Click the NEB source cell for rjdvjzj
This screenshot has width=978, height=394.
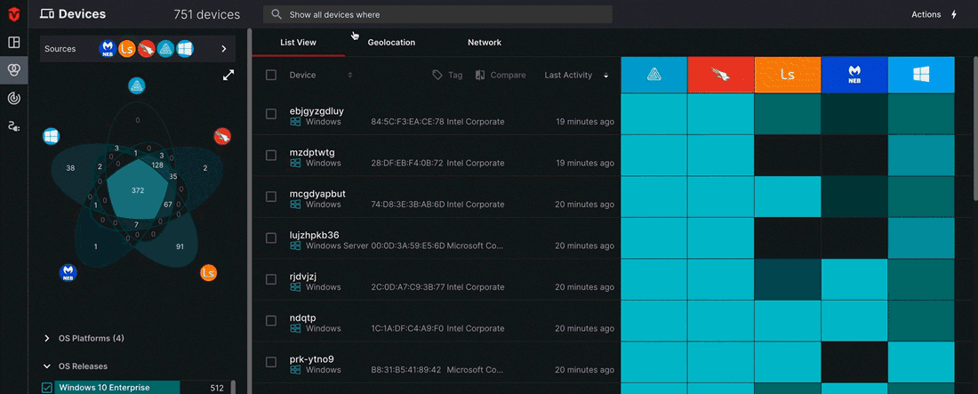coord(854,279)
